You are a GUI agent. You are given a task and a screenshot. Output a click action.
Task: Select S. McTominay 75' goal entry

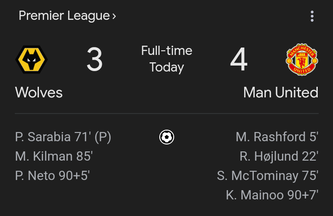click(x=267, y=176)
